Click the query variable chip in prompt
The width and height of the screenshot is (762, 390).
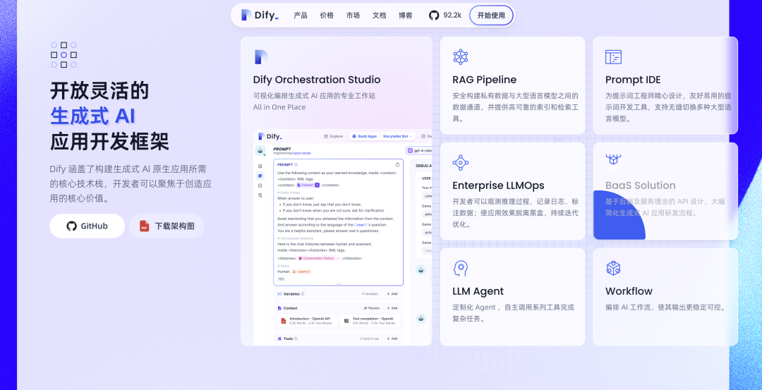point(302,272)
